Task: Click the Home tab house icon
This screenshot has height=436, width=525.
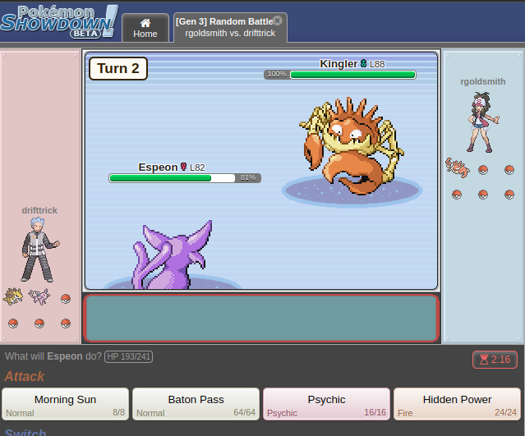Action: coord(145,23)
